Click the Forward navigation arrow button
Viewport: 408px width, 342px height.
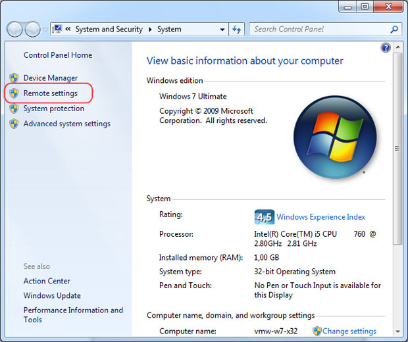[32, 29]
